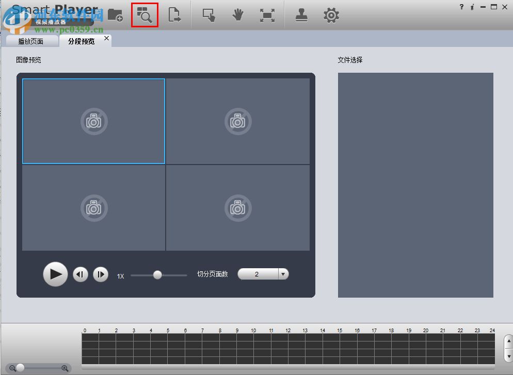The image size is (513, 375).
Task: Switch to the 播放页面 tab
Action: (x=31, y=41)
